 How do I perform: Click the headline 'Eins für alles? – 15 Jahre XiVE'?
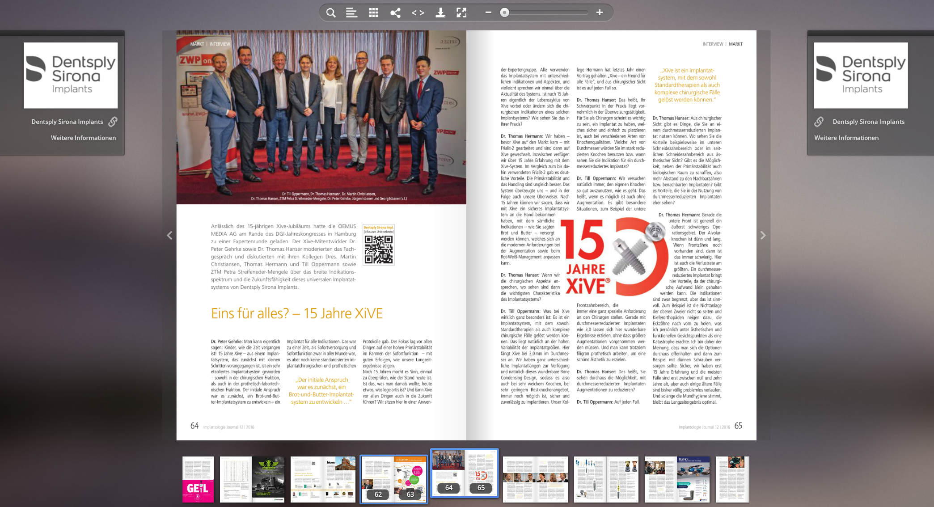click(x=297, y=313)
